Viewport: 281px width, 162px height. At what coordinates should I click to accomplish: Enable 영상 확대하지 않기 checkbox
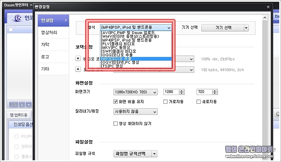116,124
